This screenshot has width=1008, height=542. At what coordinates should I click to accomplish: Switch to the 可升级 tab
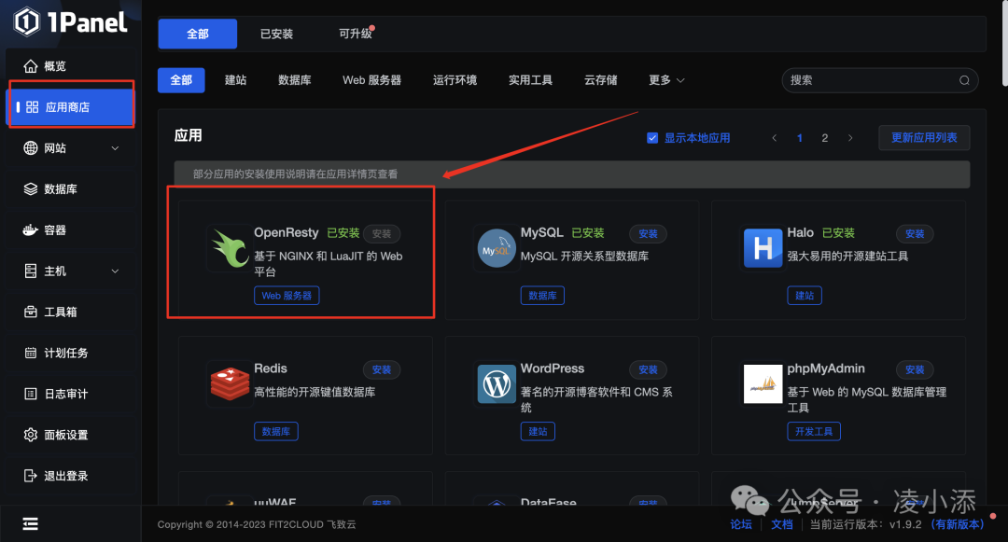[356, 34]
